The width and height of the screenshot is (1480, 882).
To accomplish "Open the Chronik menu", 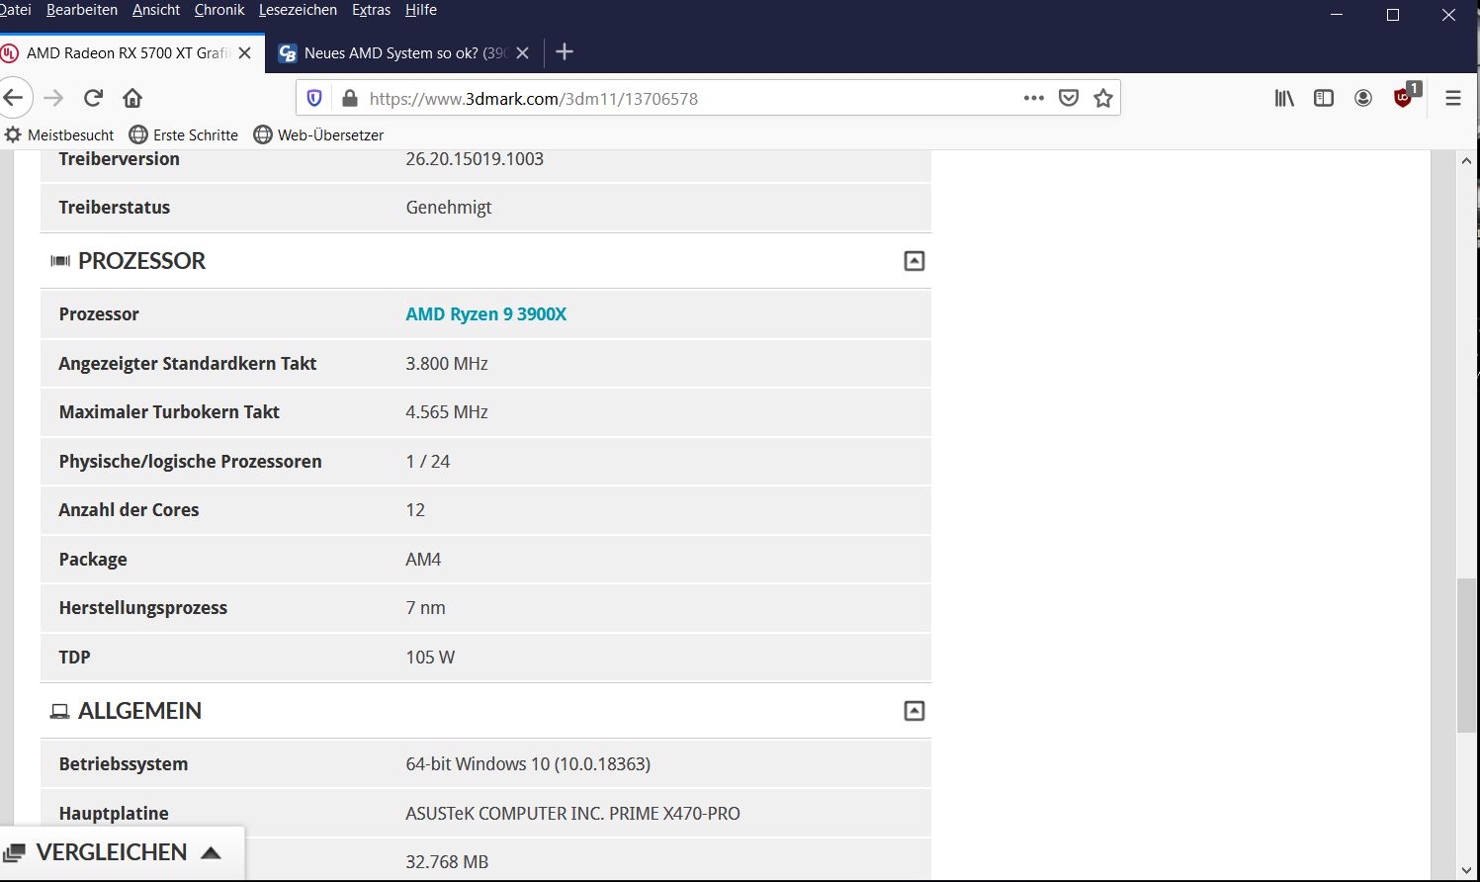I will pos(219,10).
